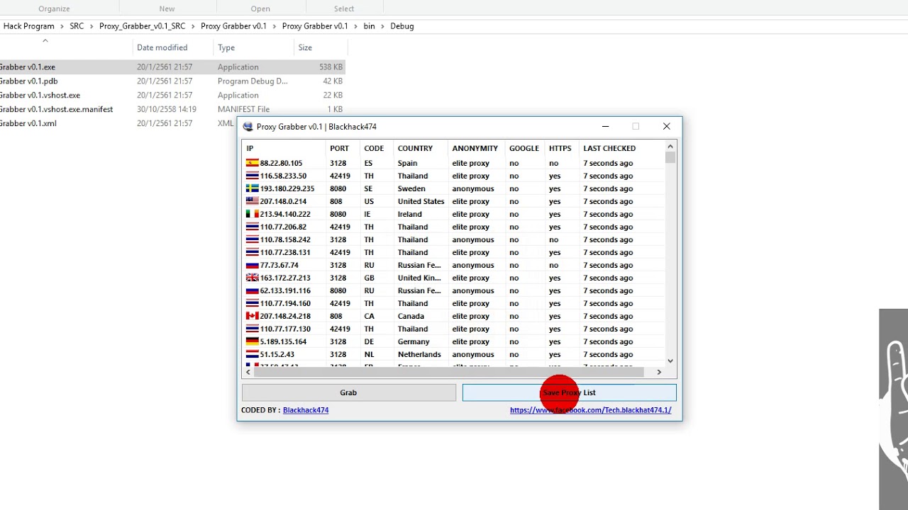Click Save Proxy List button
Image resolution: width=908 pixels, height=510 pixels.
(569, 392)
